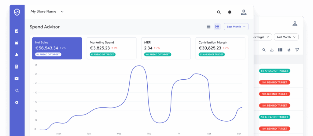Click the flame icon in back panel
The height and width of the screenshot is (136, 313).
click(289, 50)
